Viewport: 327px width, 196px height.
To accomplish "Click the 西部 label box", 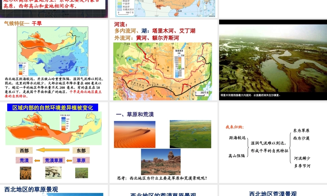I will point(24,150).
